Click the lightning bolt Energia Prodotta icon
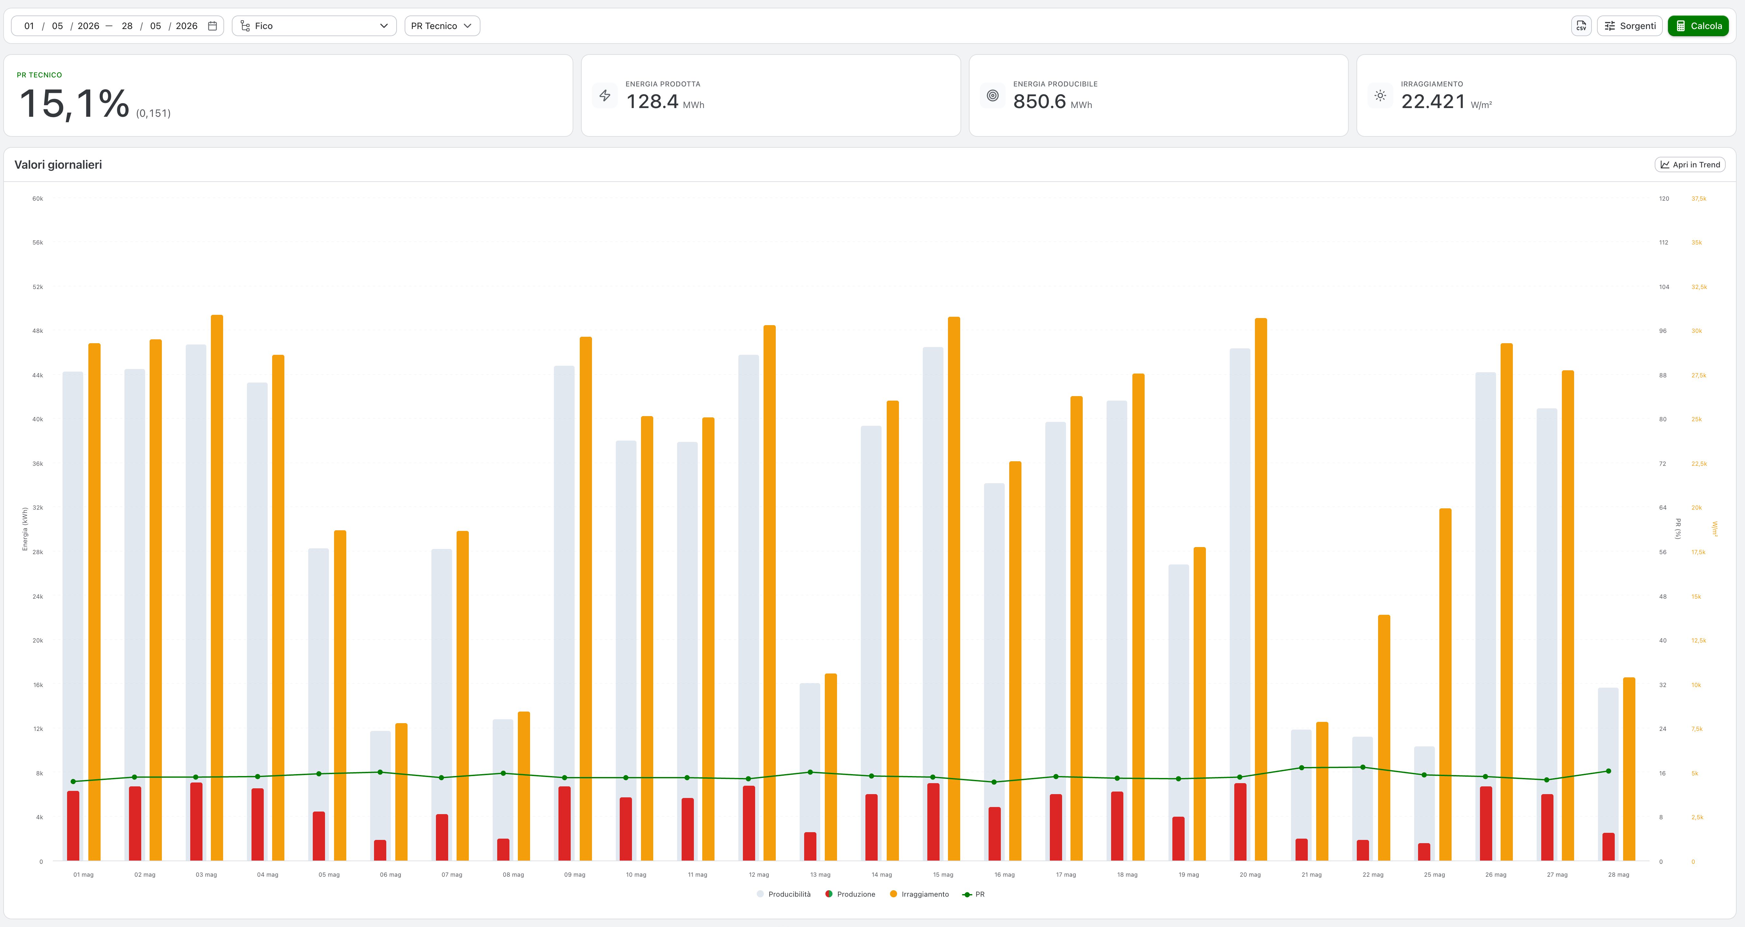Image resolution: width=1745 pixels, height=927 pixels. (x=605, y=95)
